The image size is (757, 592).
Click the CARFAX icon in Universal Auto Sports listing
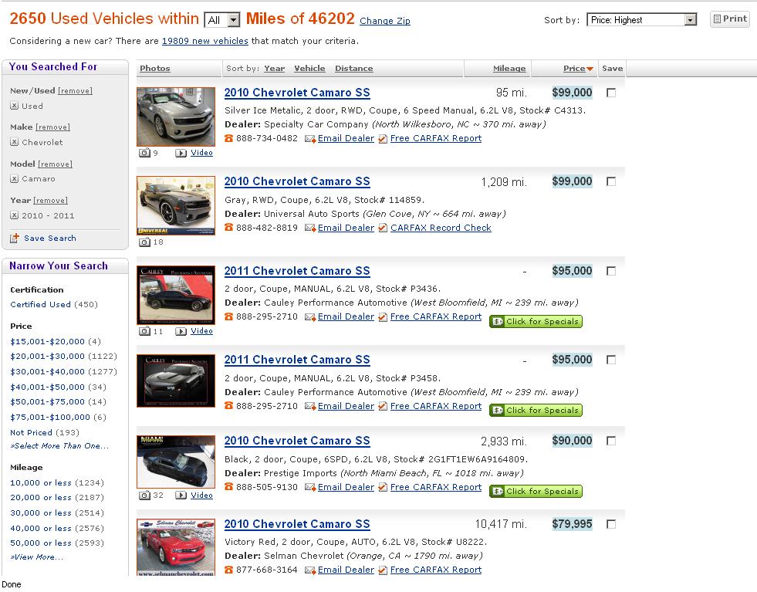383,228
